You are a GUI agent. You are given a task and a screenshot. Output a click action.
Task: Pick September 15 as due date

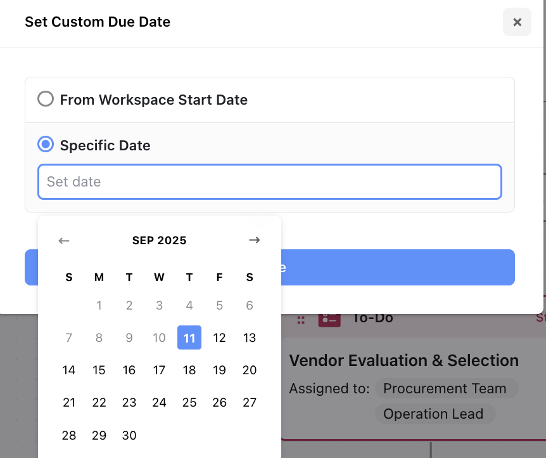(x=99, y=370)
